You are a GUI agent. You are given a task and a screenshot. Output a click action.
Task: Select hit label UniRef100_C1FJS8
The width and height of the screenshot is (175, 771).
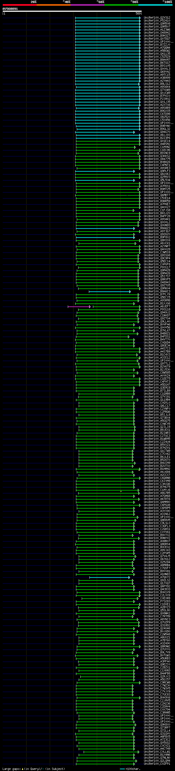[157, 210]
